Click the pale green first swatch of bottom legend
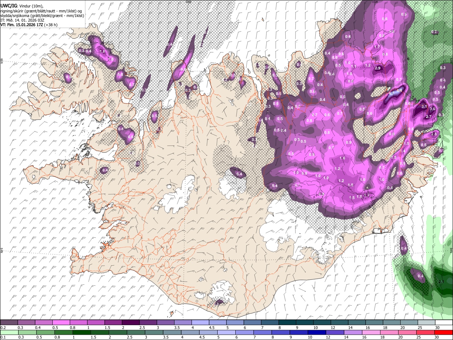 (x=9, y=332)
